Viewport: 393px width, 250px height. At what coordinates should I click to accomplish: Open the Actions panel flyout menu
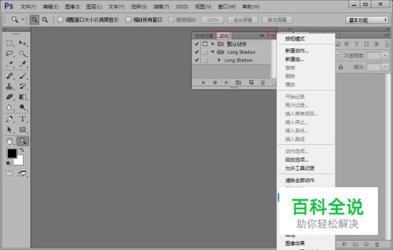(x=272, y=36)
